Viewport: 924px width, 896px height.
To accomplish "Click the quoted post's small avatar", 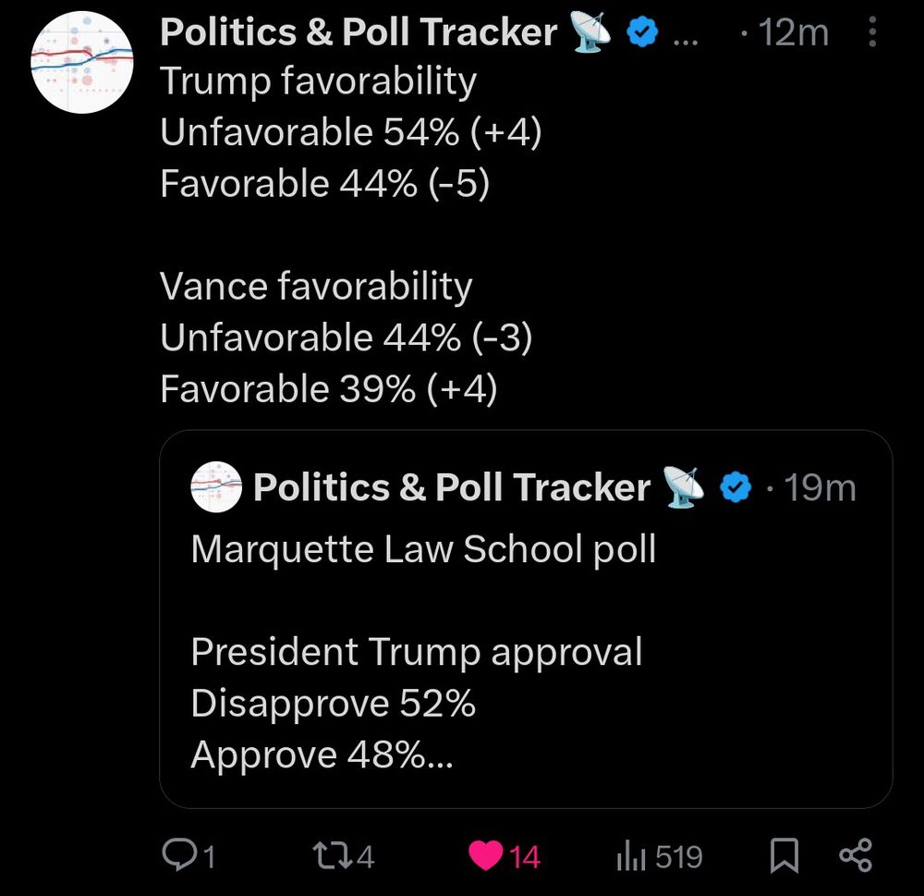I will 216,487.
